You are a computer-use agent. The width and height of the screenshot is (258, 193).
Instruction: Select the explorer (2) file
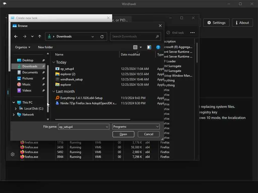click(68, 74)
